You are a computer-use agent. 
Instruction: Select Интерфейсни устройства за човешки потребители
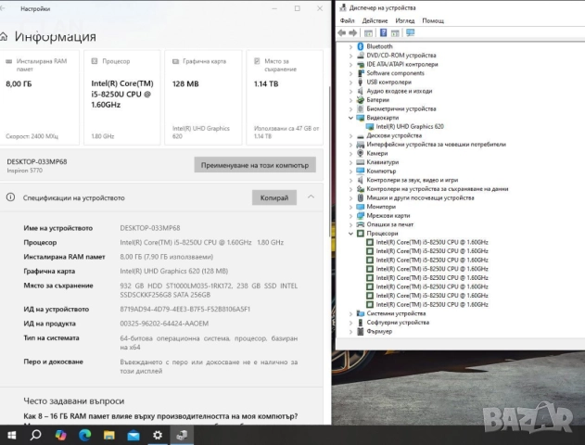click(x=436, y=145)
